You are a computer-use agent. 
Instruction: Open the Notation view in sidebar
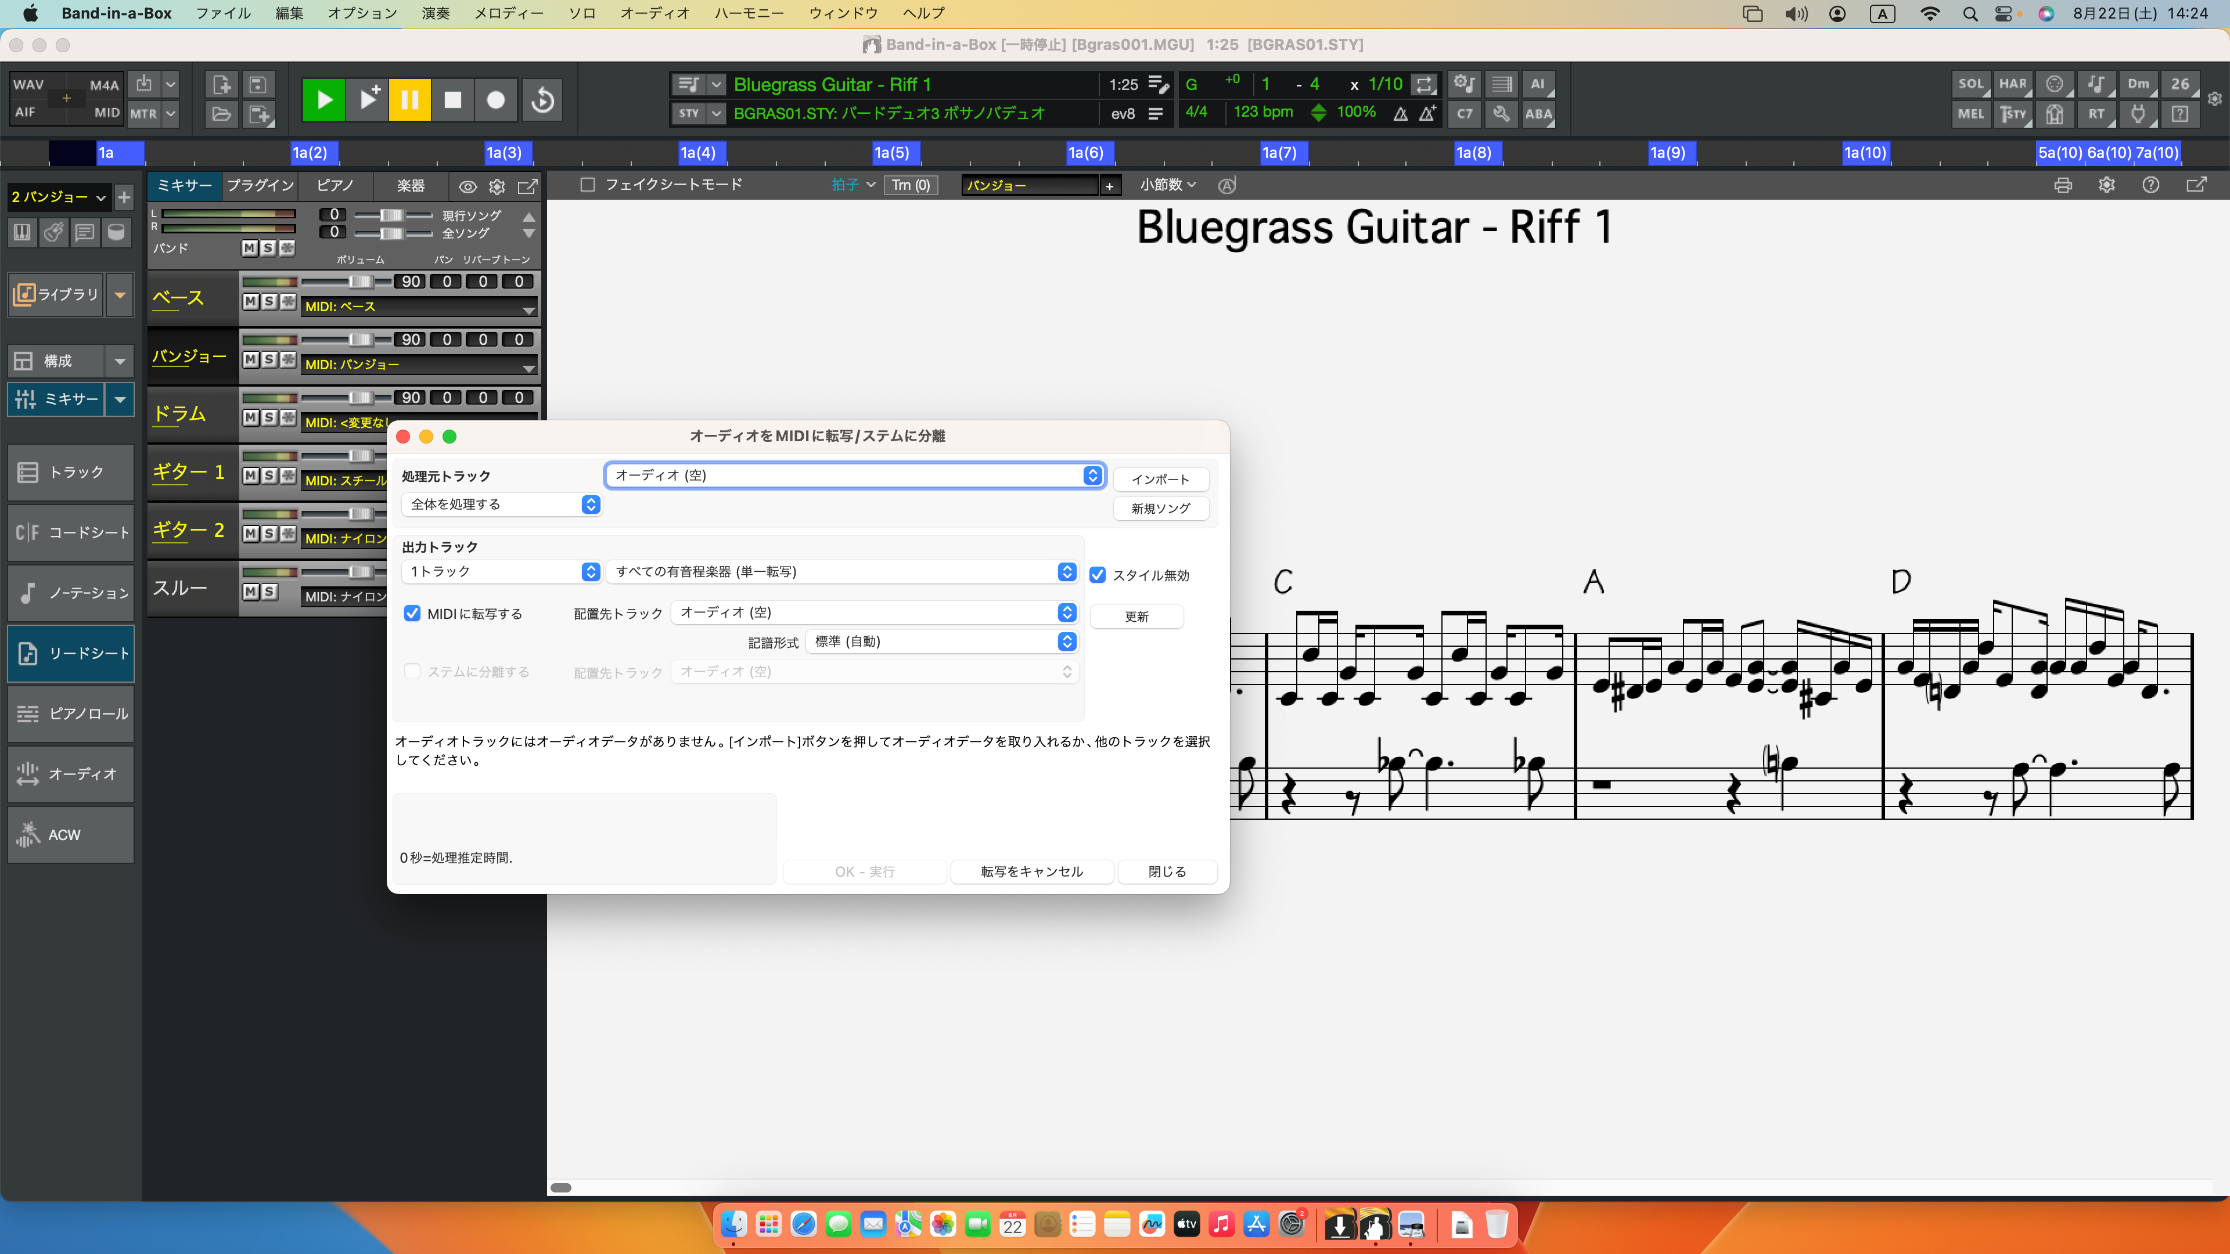(x=71, y=593)
